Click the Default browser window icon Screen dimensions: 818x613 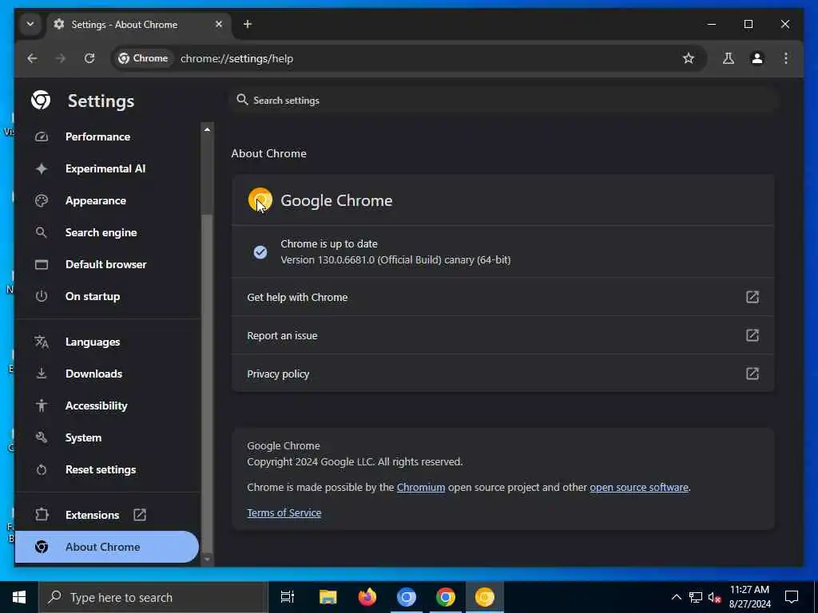(x=42, y=264)
